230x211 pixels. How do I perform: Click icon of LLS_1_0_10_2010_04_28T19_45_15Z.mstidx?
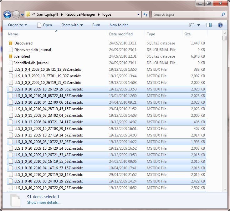point(11,109)
